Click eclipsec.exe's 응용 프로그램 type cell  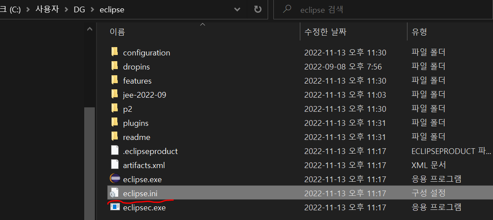[437, 208]
